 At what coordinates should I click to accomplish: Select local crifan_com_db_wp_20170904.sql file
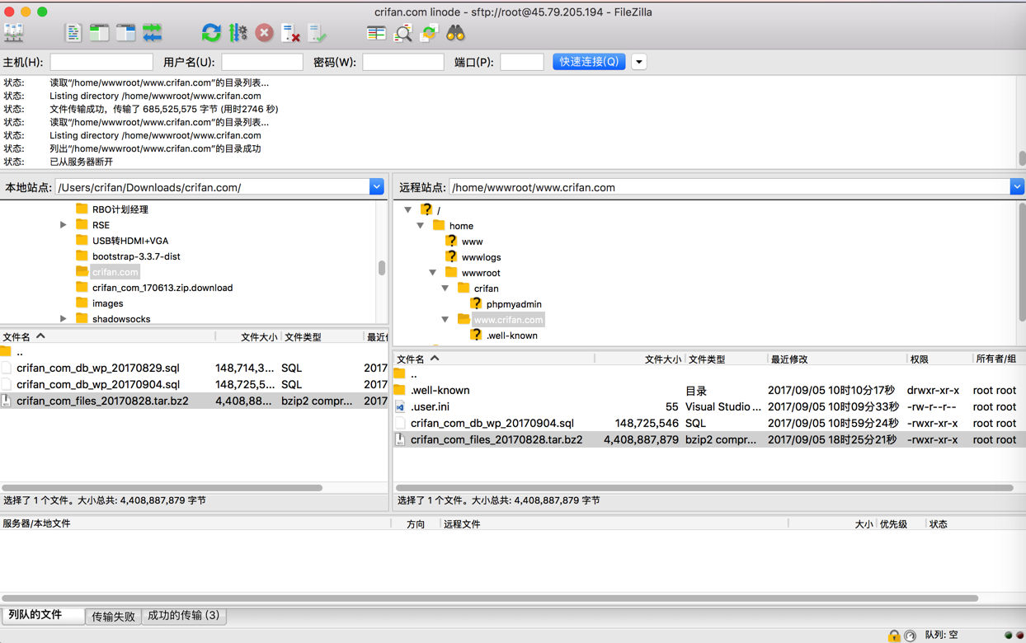pyautogui.click(x=194, y=384)
